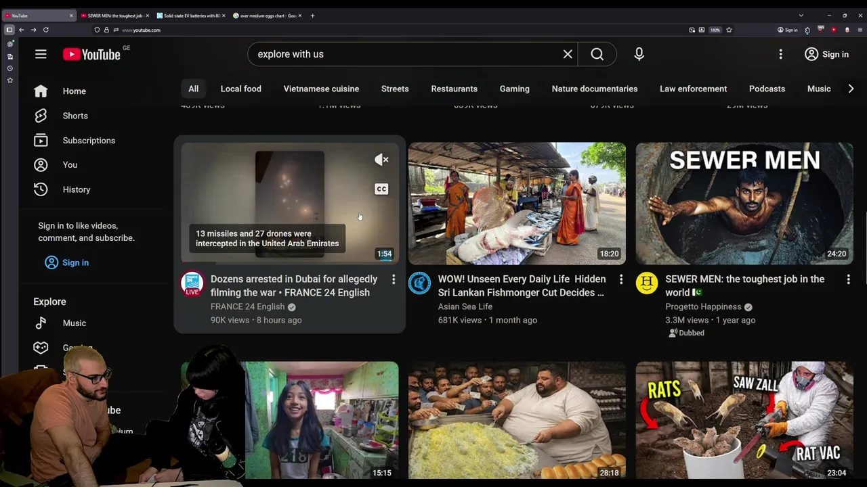Open more options for Dubai video
This screenshot has width=867, height=487.
click(394, 279)
